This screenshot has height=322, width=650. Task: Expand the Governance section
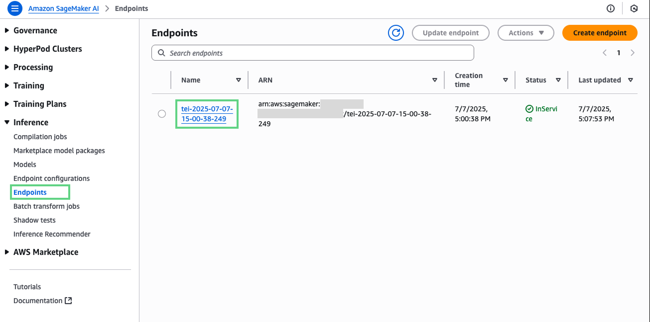(x=7, y=30)
